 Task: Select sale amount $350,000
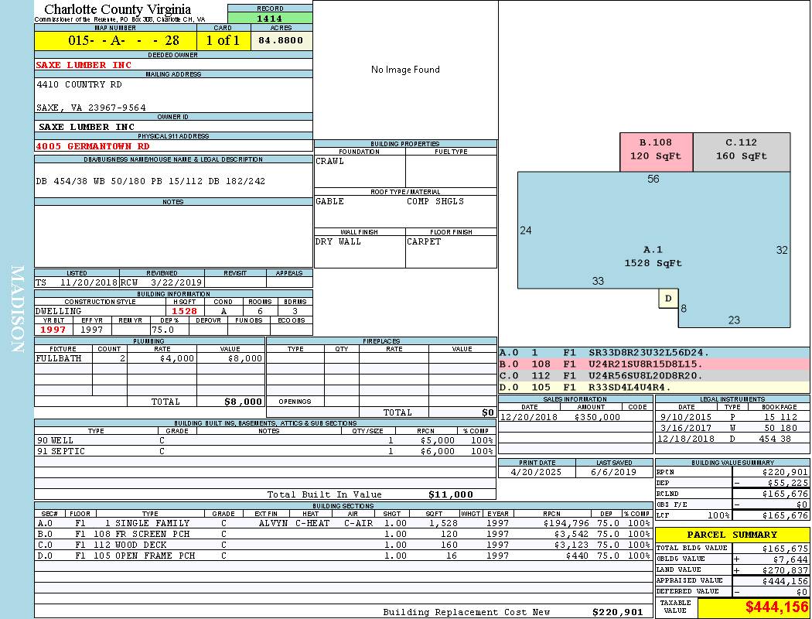coord(597,417)
